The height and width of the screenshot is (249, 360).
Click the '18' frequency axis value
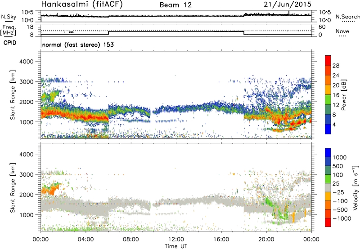coord(30,27)
